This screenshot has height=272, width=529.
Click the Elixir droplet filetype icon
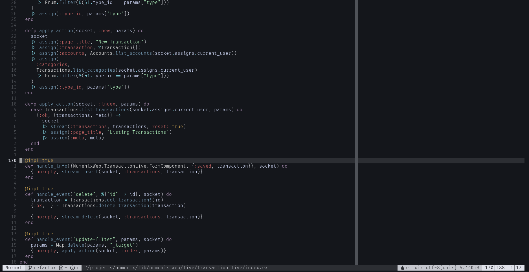(x=402, y=268)
